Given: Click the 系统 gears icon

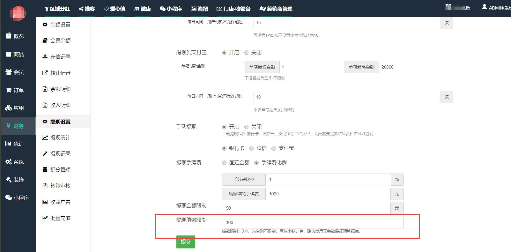Looking at the screenshot, I should [x=8, y=162].
